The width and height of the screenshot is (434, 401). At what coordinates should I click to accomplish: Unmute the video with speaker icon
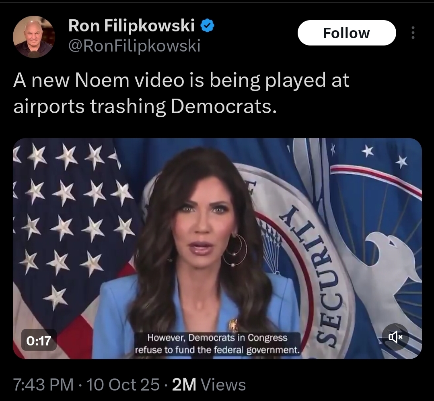[395, 337]
